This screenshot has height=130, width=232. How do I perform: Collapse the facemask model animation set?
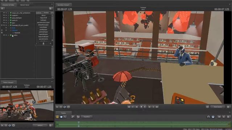(6, 25)
